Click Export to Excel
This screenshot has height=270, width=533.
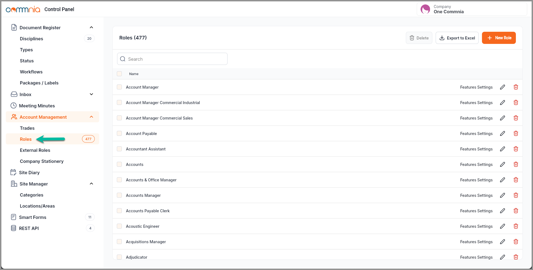pyautogui.click(x=457, y=38)
